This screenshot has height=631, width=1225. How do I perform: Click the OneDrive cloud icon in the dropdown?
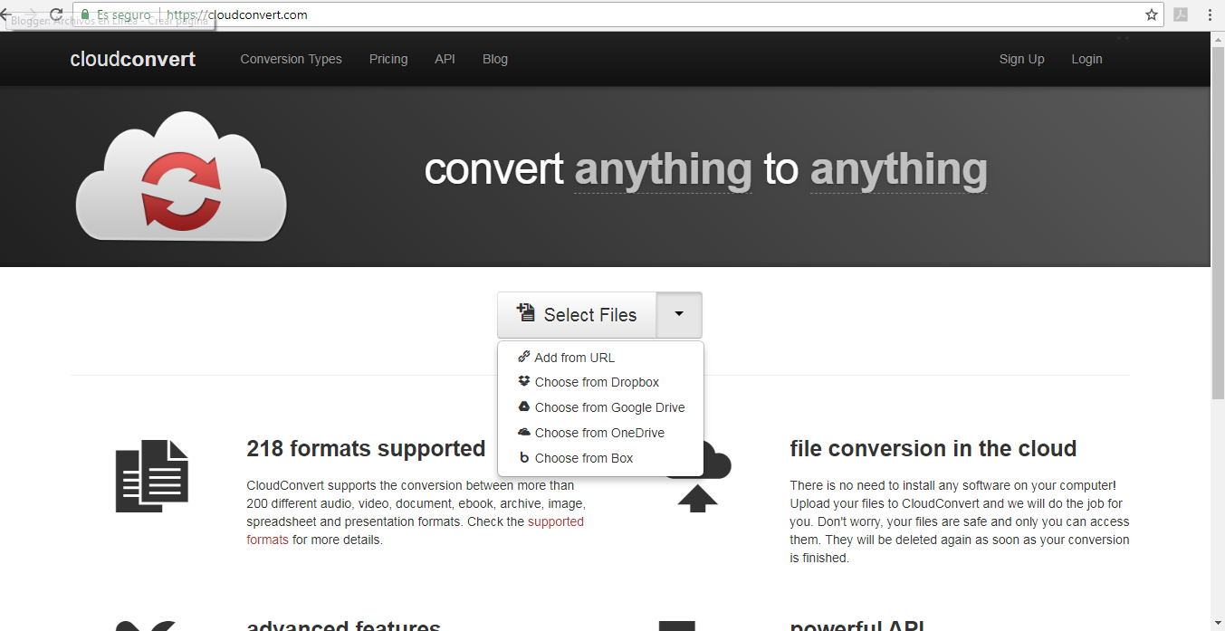tap(523, 433)
